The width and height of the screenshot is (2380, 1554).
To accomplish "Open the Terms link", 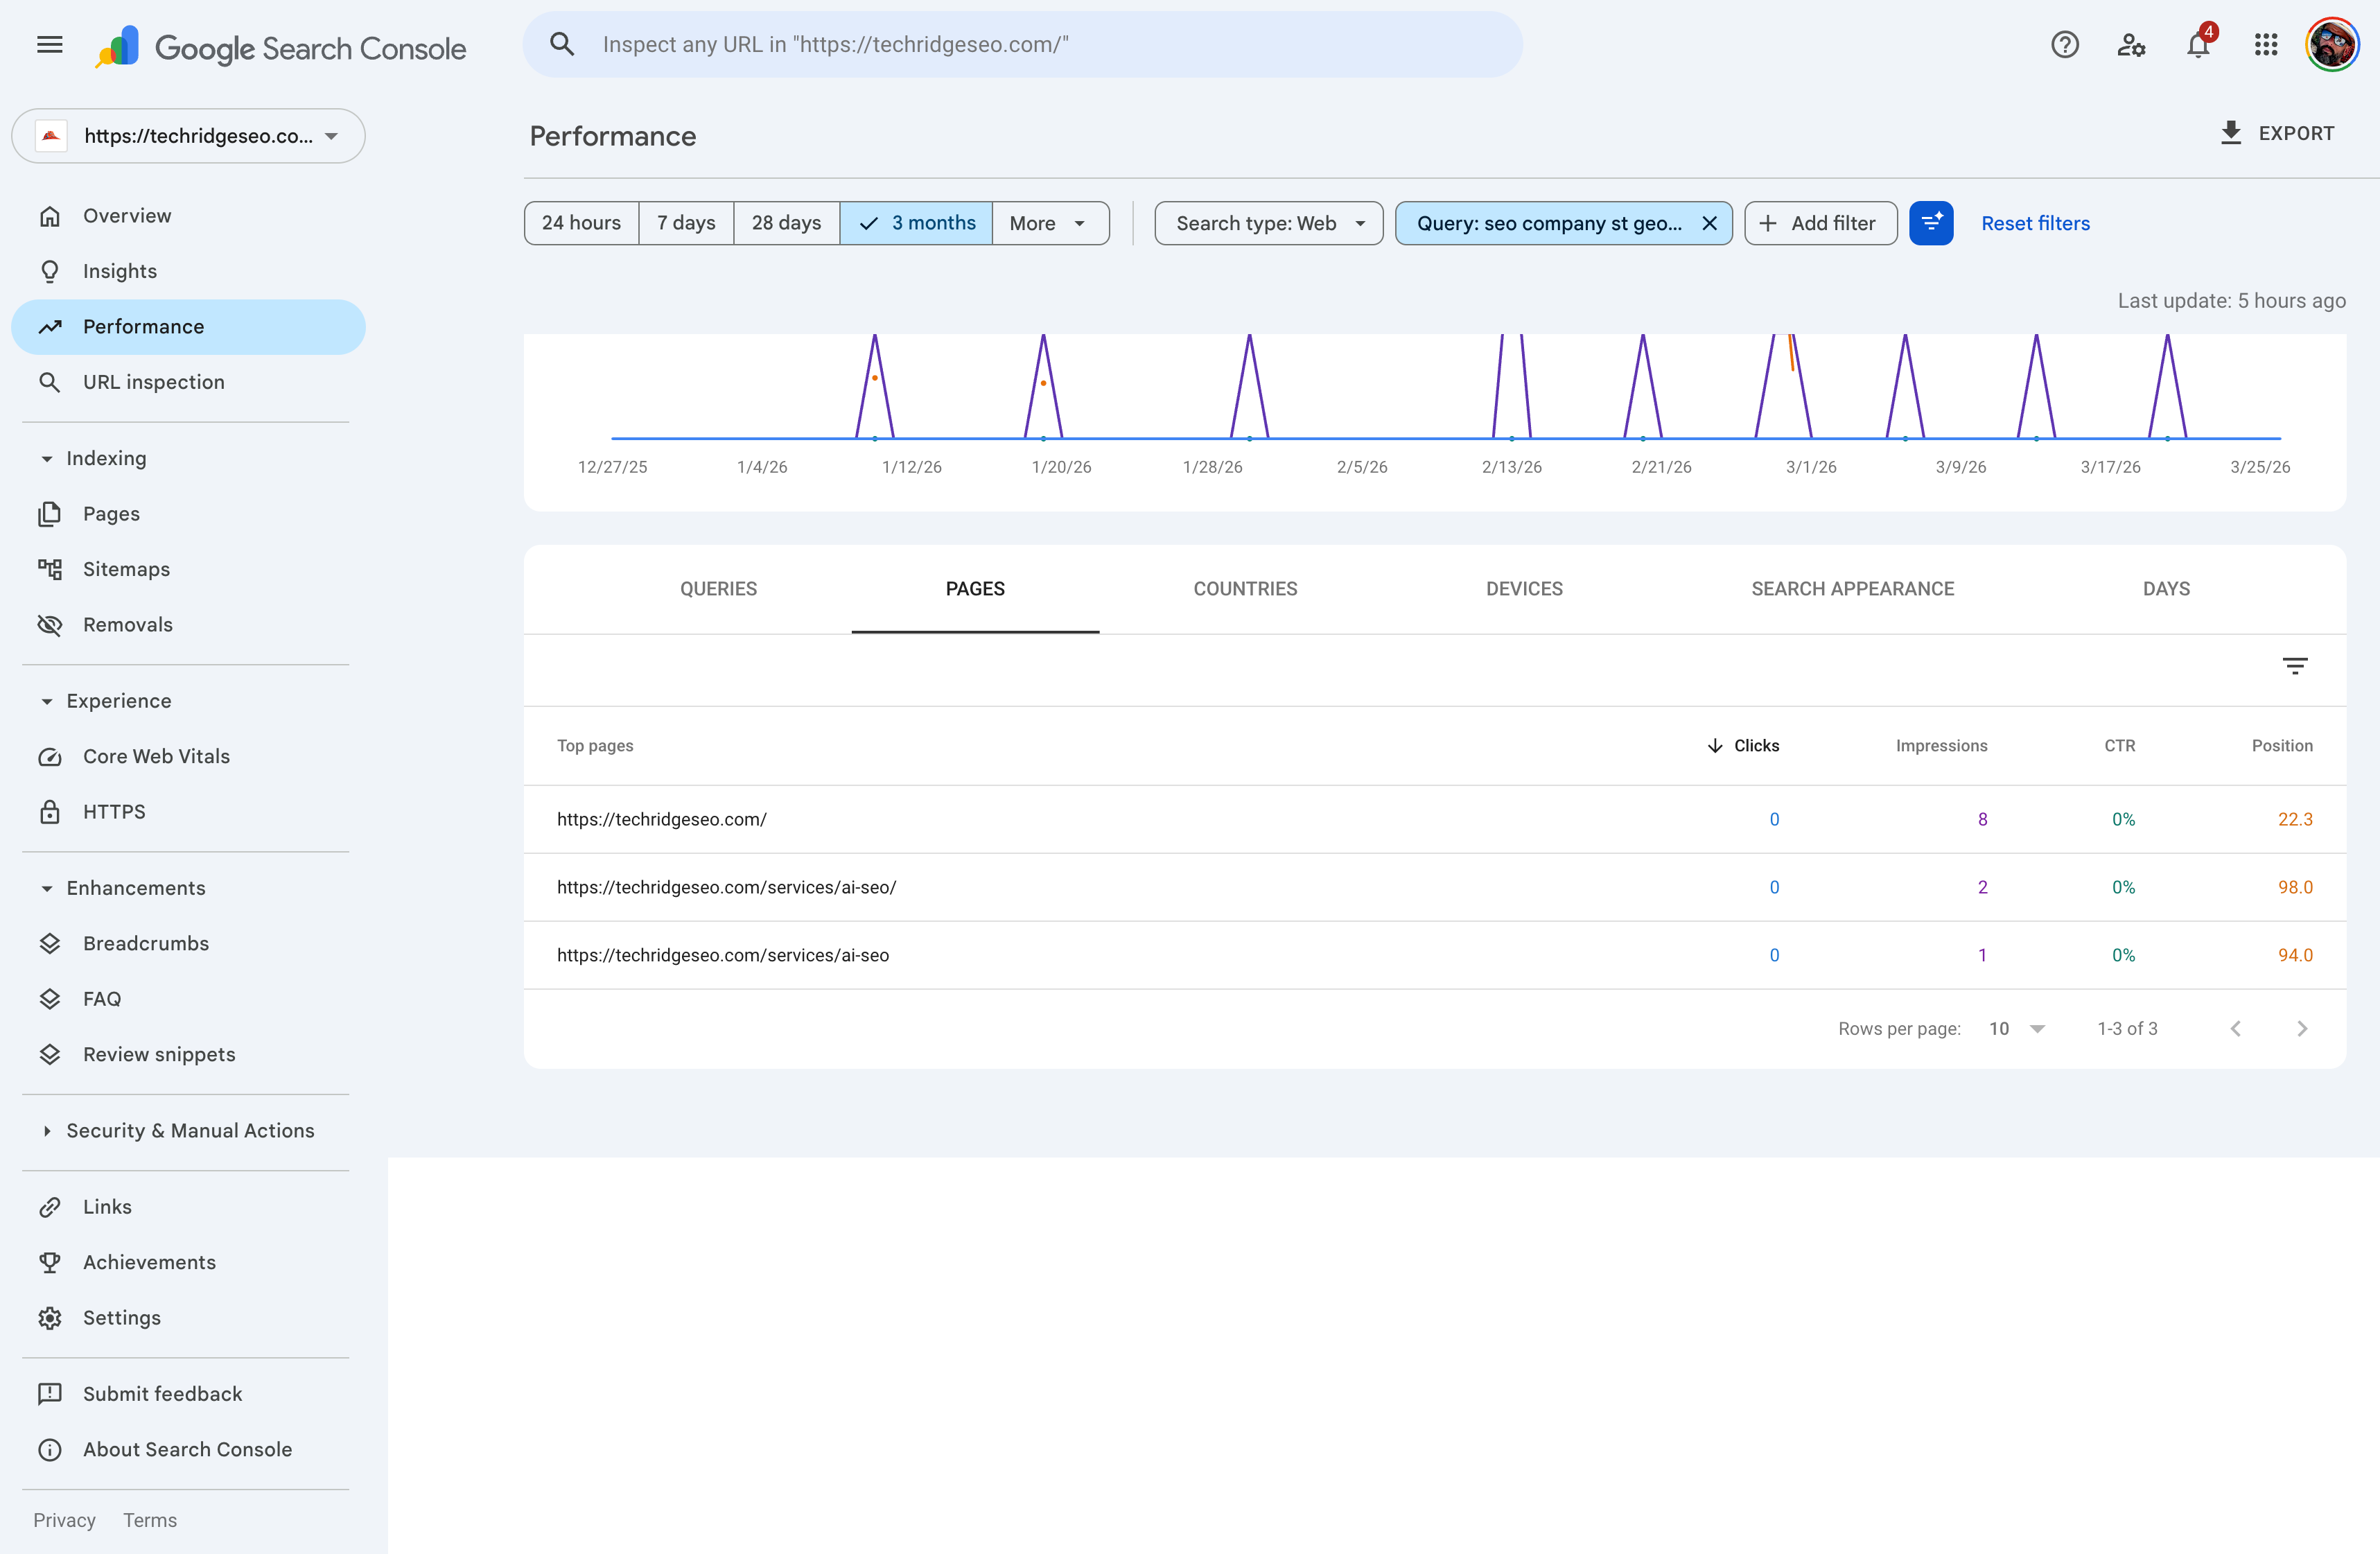I will pos(150,1521).
